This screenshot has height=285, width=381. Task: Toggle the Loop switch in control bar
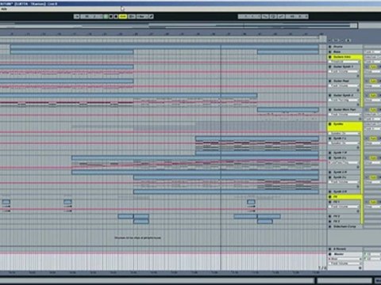273,17
